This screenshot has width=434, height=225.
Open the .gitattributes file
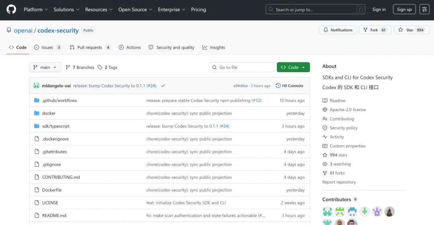tap(54, 152)
